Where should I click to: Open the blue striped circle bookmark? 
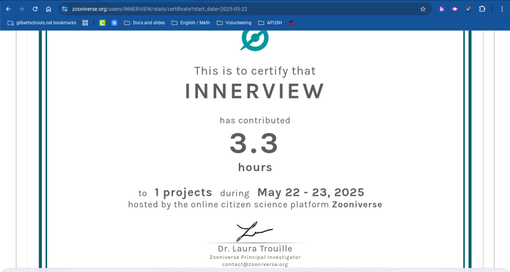tap(114, 23)
